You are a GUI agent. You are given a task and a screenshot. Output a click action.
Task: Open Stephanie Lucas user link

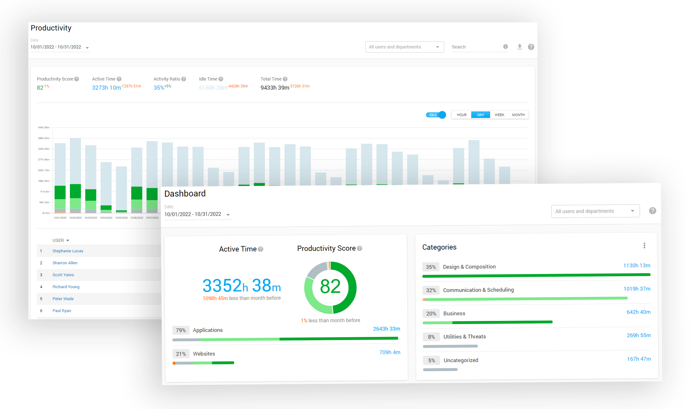pyautogui.click(x=68, y=251)
